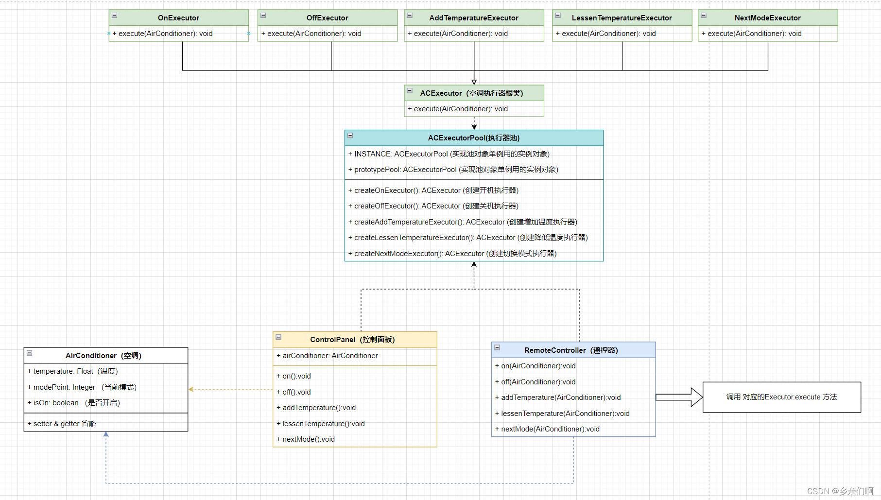
Task: Select the AddTemperatureExecutor class title
Action: [x=474, y=18]
